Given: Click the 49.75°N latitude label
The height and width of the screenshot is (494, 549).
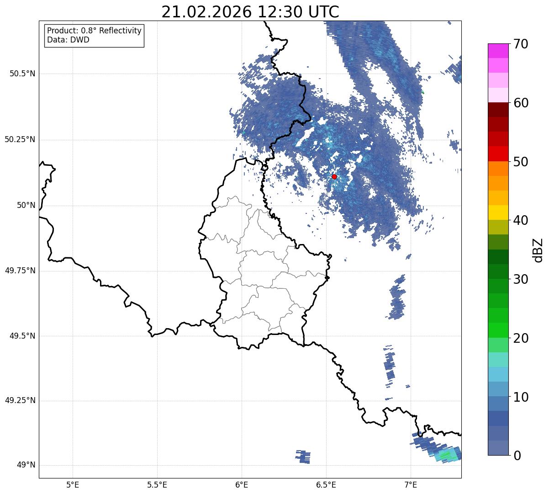Looking at the screenshot, I should tap(20, 271).
